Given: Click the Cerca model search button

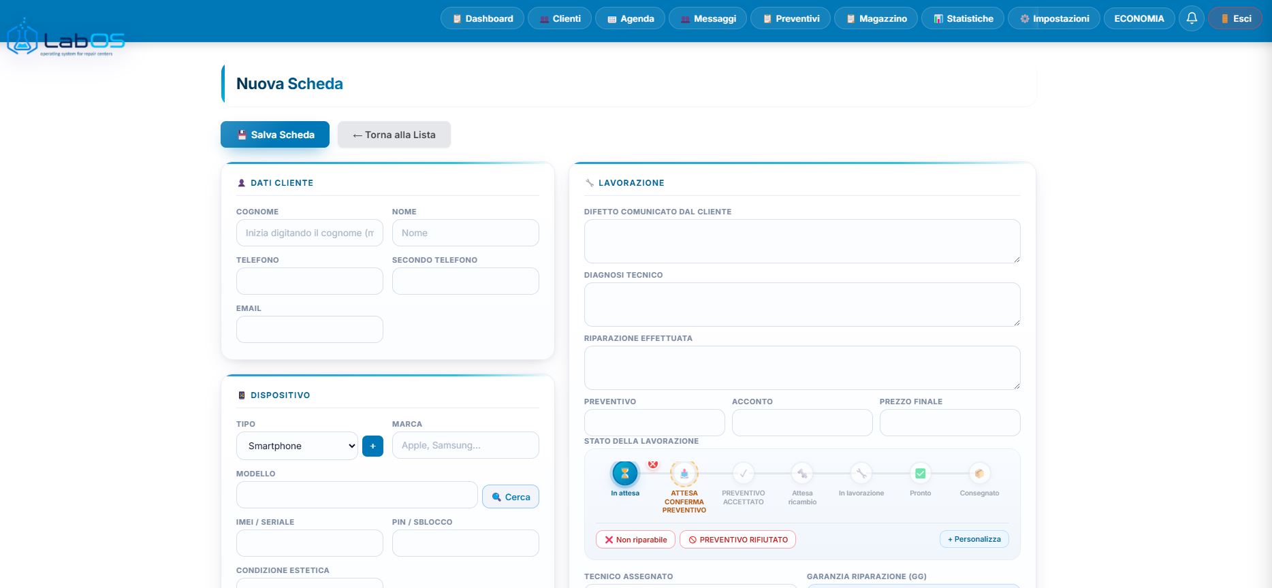Looking at the screenshot, I should 511,497.
